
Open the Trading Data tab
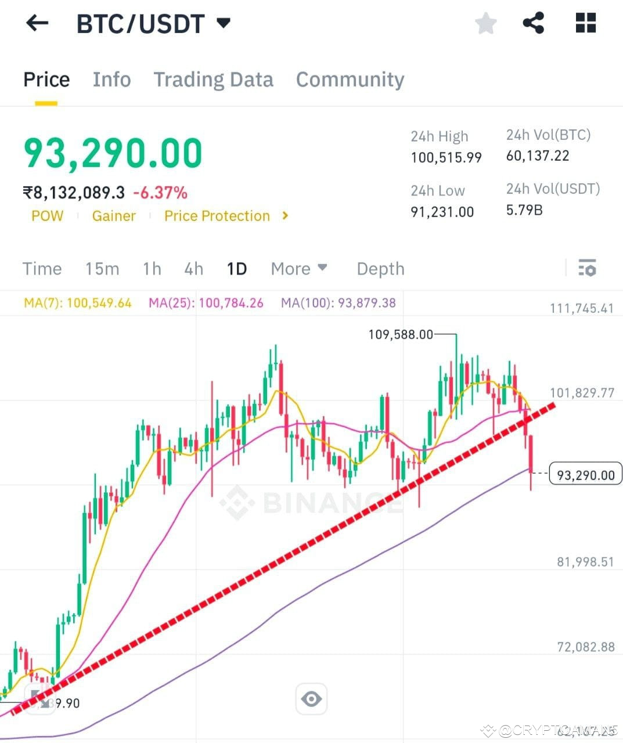(x=213, y=80)
